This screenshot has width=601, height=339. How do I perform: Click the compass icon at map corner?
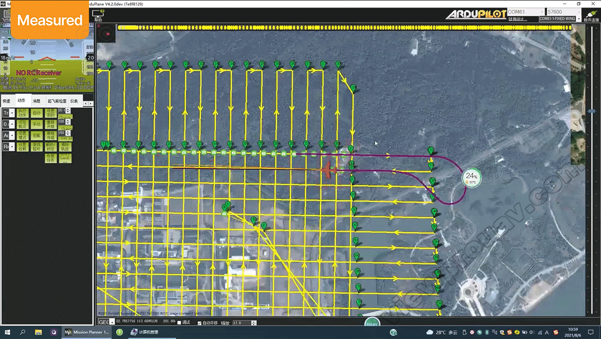pos(106,33)
